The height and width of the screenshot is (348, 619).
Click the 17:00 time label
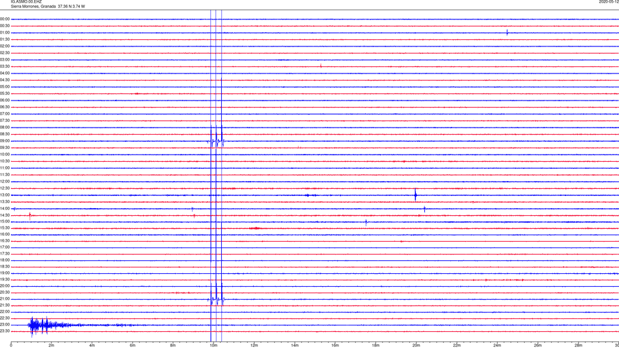pos(5,247)
